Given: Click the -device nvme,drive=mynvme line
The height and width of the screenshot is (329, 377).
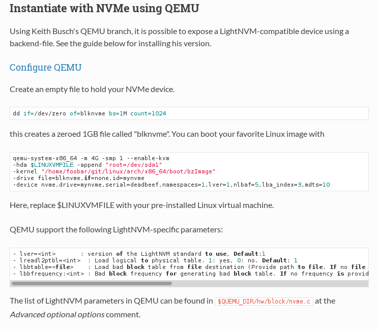Looking at the screenshot, I should tap(171, 185).
